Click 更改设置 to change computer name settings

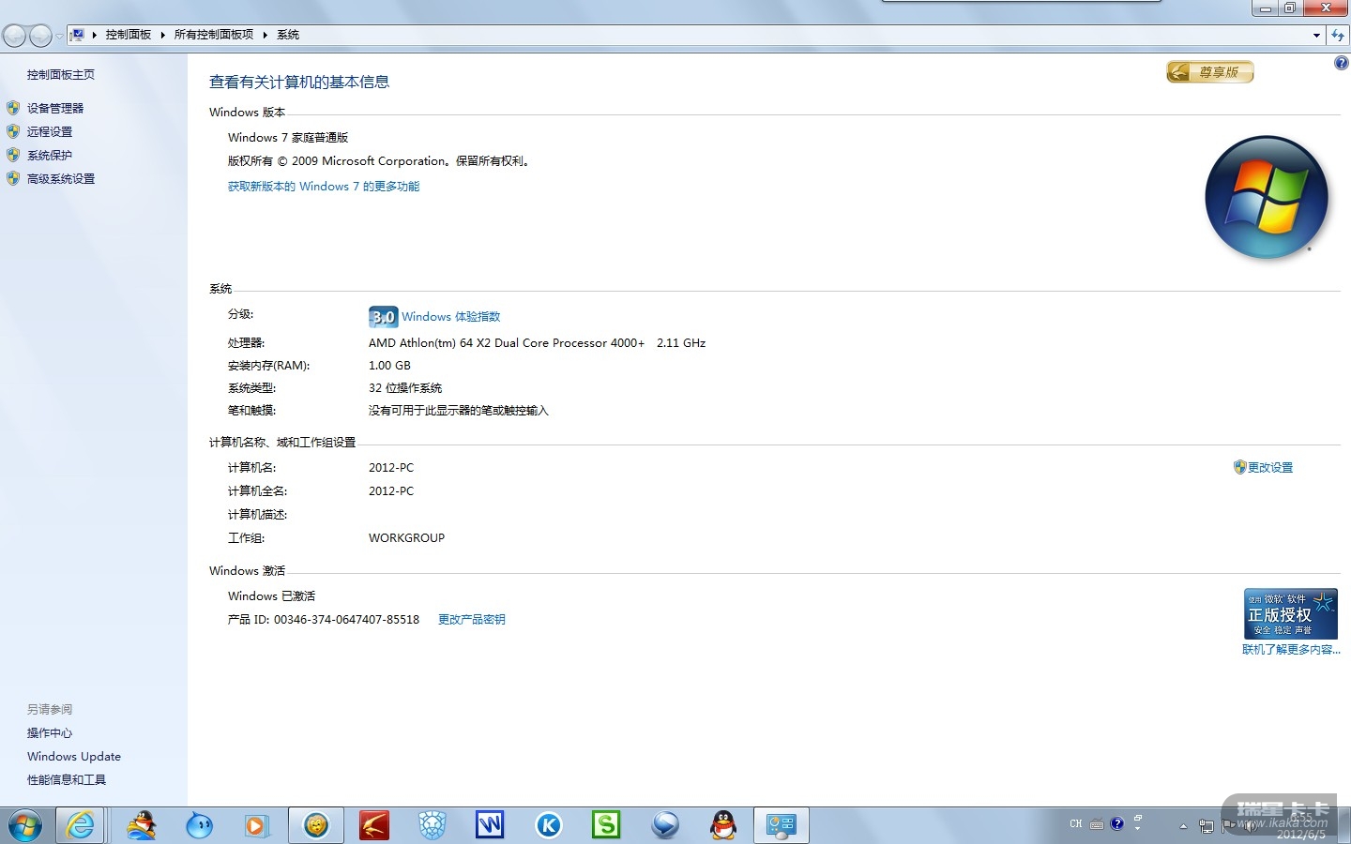1270,468
